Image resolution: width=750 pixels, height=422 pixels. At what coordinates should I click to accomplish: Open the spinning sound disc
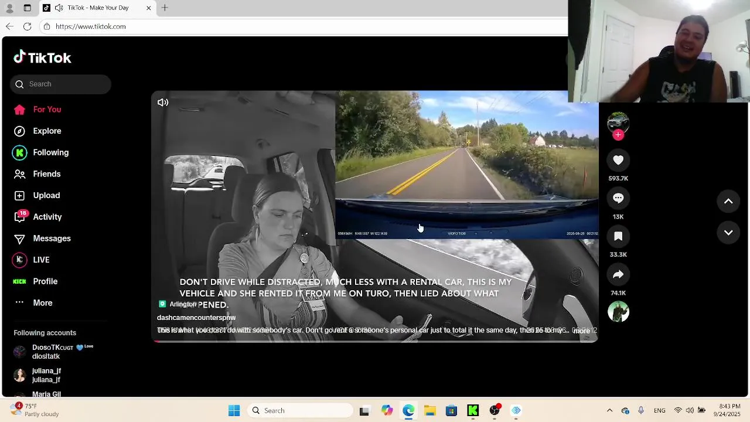click(x=618, y=312)
